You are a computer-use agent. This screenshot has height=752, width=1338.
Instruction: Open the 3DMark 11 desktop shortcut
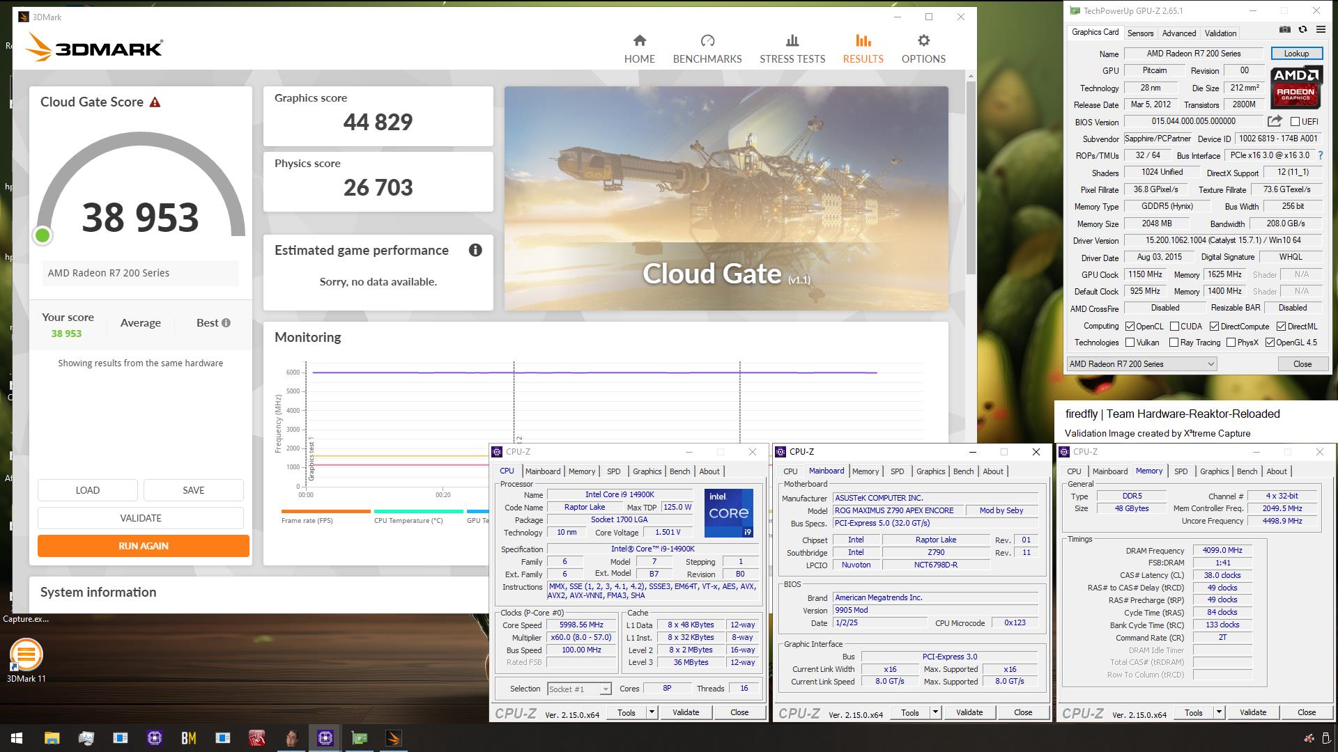[26, 661]
